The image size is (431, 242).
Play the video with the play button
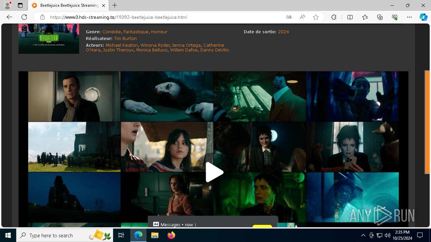tap(214, 172)
